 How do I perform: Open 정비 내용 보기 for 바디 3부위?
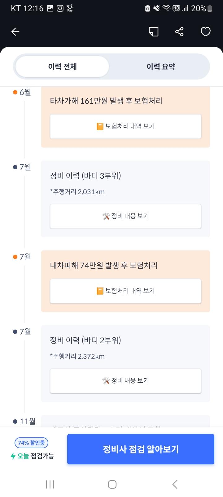point(125,216)
